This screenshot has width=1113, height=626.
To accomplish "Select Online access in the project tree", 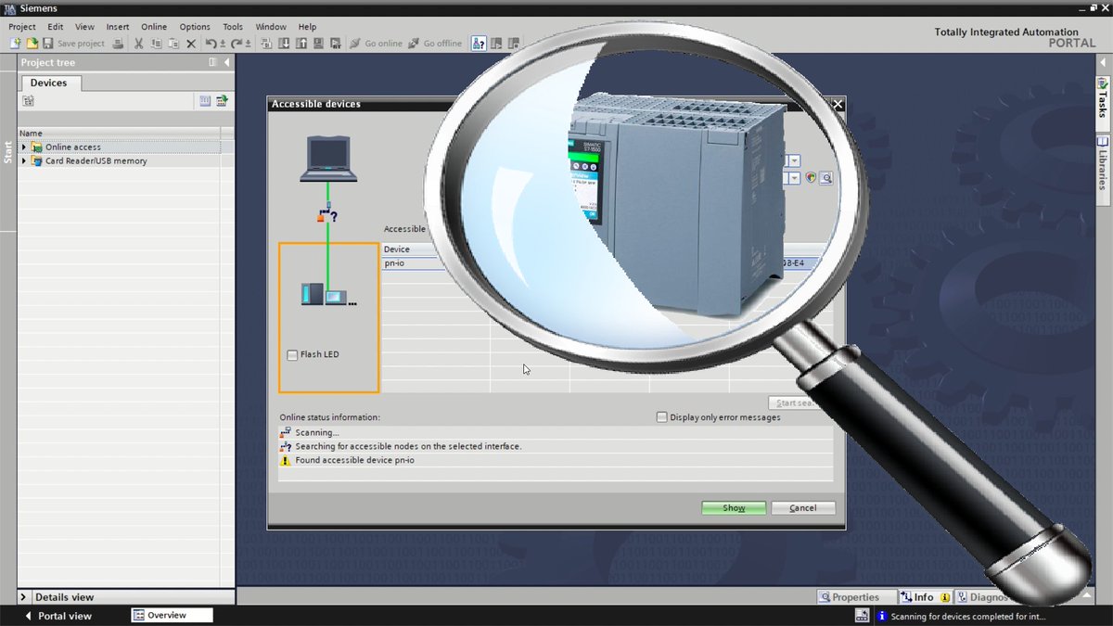I will (x=73, y=147).
